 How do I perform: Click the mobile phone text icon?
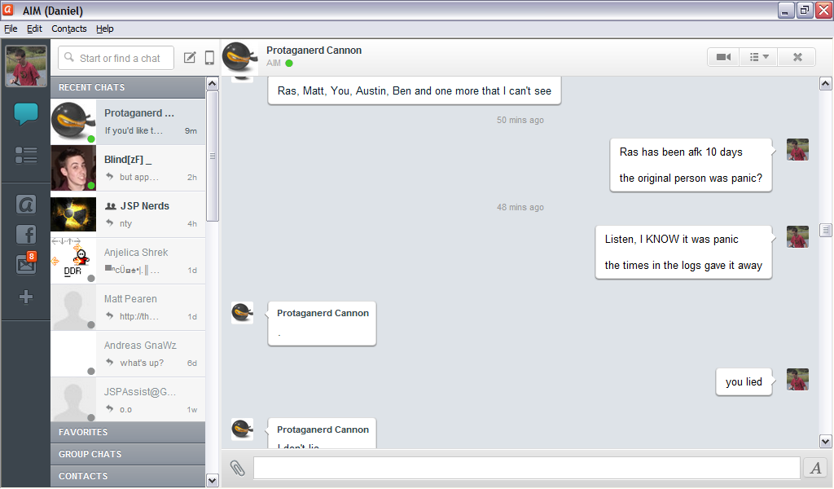pos(209,58)
